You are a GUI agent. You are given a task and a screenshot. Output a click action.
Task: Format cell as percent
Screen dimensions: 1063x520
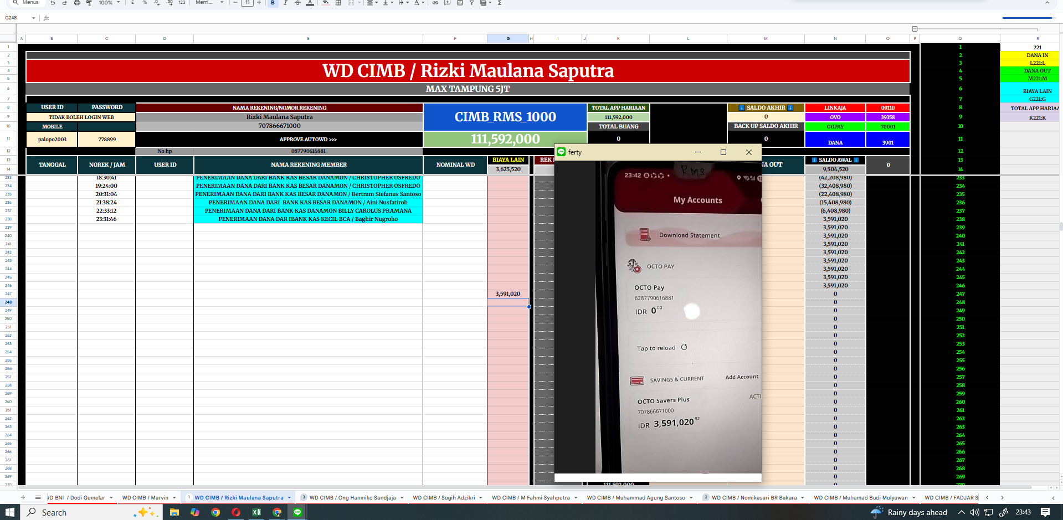pyautogui.click(x=145, y=3)
